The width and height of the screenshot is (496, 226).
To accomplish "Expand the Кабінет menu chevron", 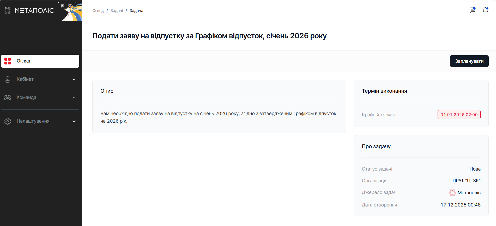I will [74, 79].
